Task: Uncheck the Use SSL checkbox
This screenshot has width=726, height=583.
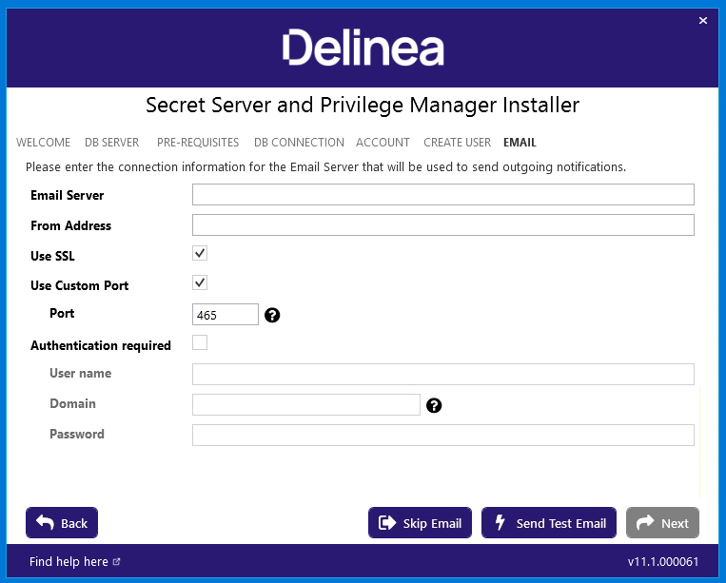Action: tap(200, 253)
